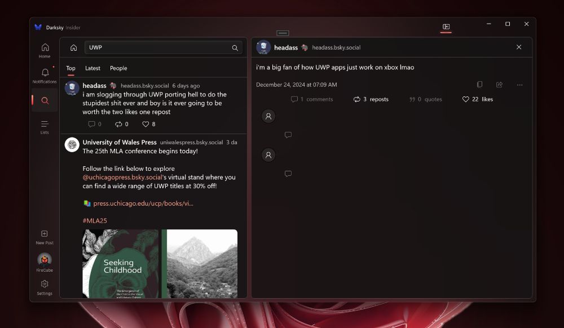Share the post via the share icon
This screenshot has height=328, width=564.
[x=499, y=85]
